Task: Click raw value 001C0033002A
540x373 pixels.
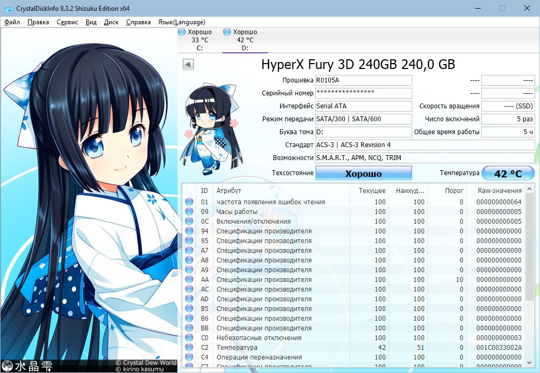Action: coord(499,348)
